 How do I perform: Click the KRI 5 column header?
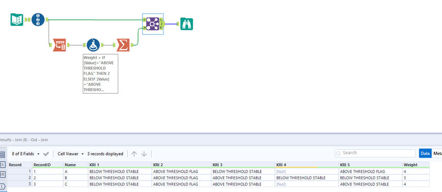tap(371, 165)
